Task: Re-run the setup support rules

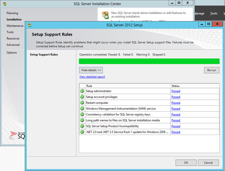Action: point(211,70)
